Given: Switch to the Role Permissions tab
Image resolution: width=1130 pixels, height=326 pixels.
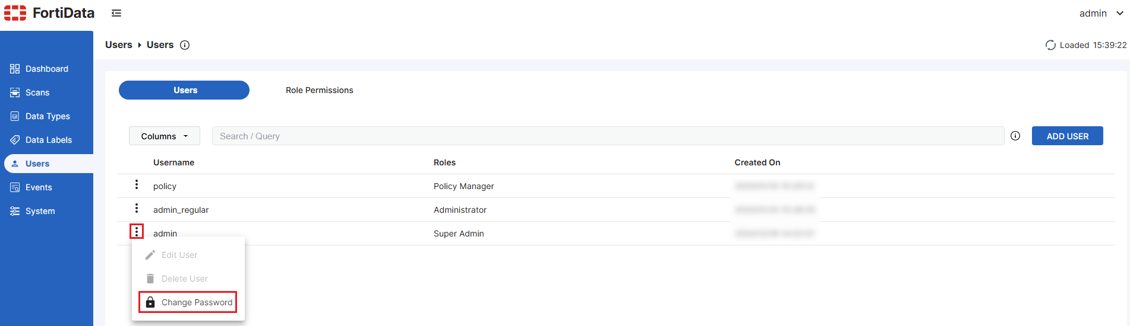Looking at the screenshot, I should click(320, 90).
